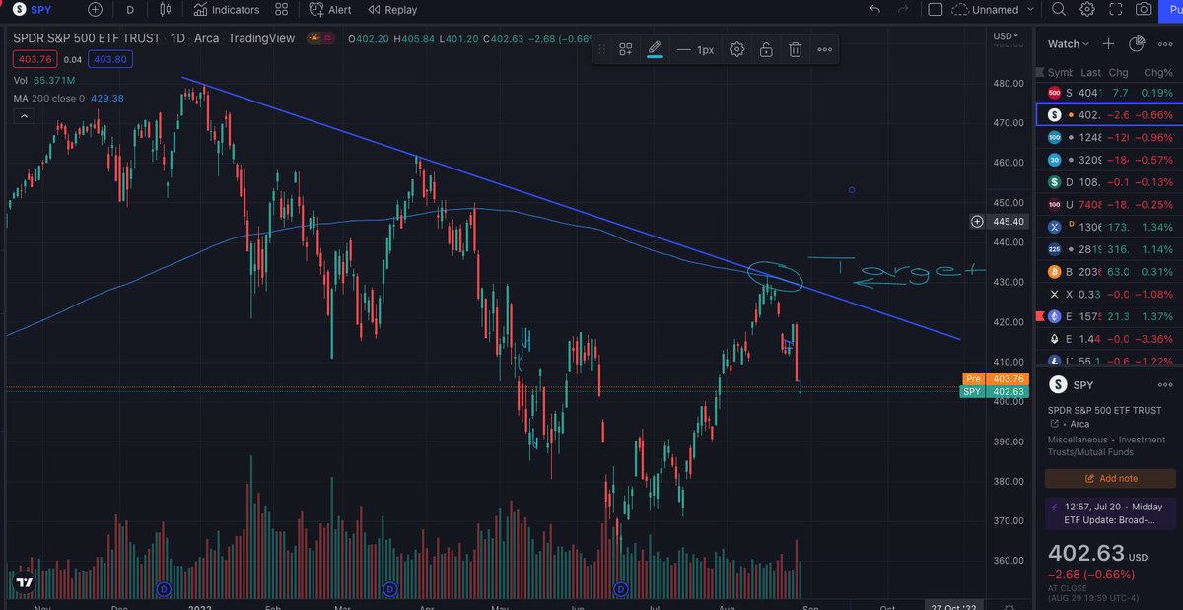
Task: Open trendline settings gear in floating toolbar
Action: 736,49
